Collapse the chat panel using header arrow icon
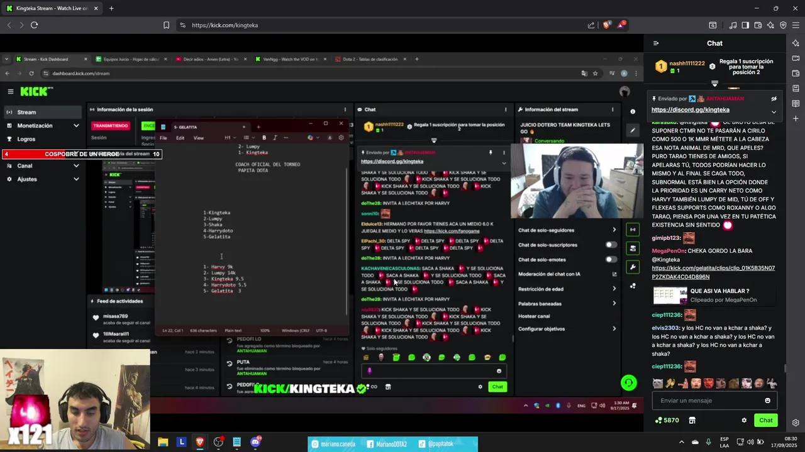The image size is (805, 452). [x=656, y=43]
